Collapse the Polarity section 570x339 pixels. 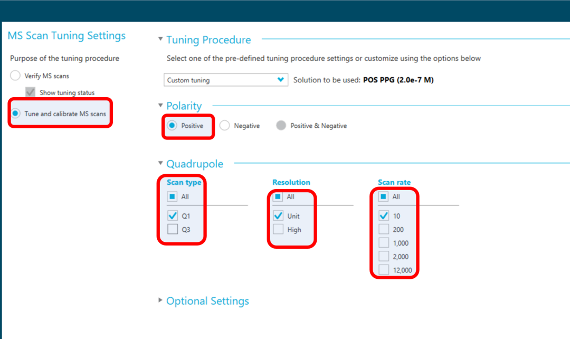tap(160, 106)
